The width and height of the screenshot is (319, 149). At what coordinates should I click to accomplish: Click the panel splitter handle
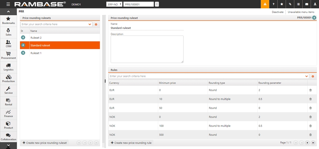105,81
